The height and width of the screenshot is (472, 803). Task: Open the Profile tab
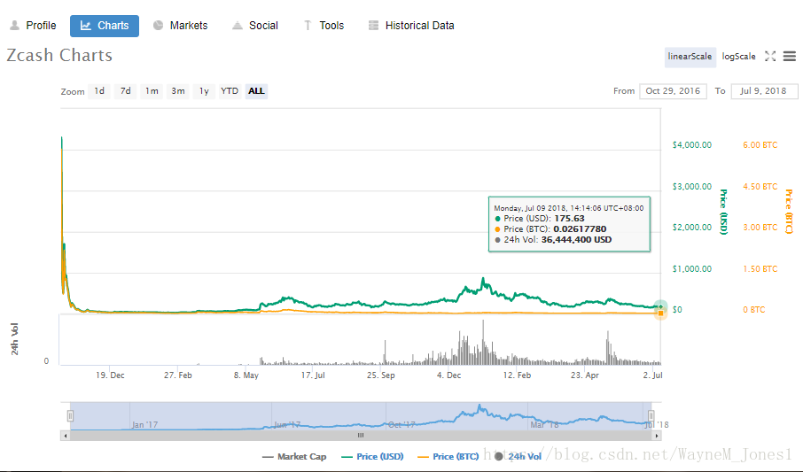(x=34, y=26)
